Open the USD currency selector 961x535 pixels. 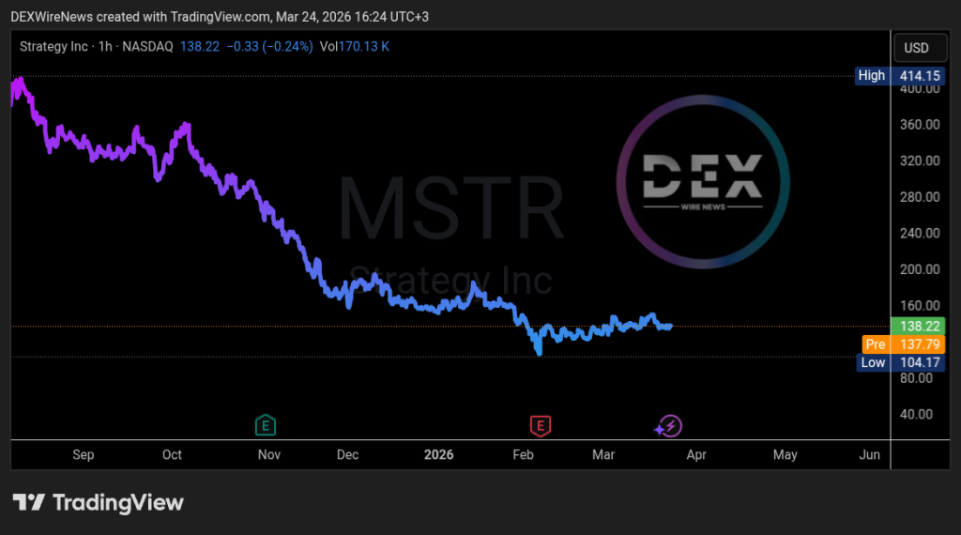921,48
